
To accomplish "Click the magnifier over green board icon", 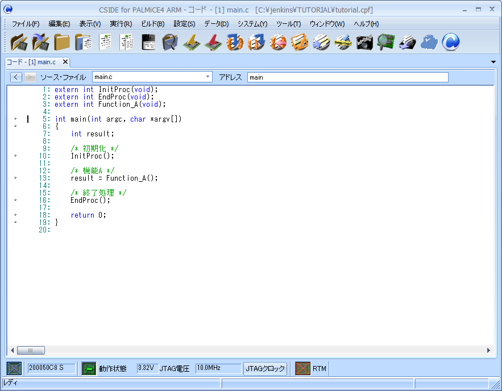I will [386, 42].
